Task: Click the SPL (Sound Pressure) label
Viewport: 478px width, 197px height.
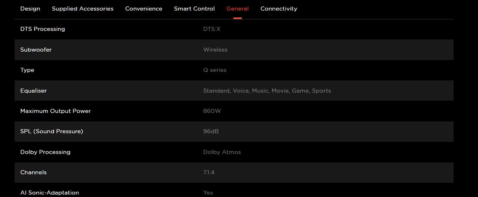Action: tap(52, 131)
